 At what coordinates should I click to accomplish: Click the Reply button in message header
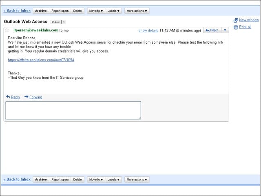pos(212,30)
